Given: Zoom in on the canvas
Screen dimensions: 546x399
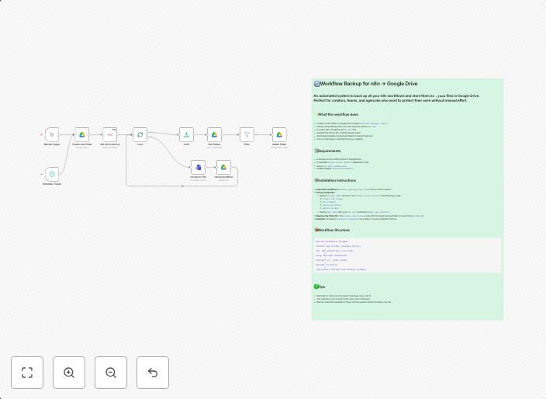Looking at the screenshot, I should tap(69, 373).
